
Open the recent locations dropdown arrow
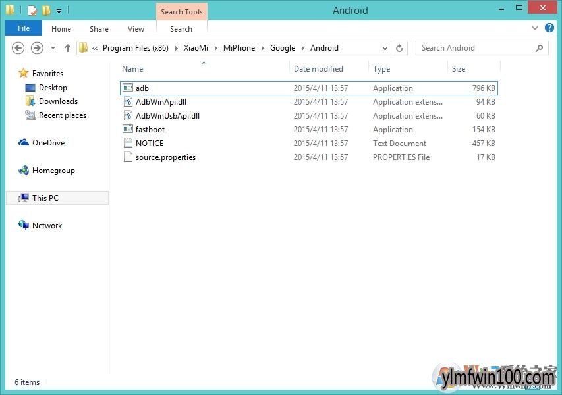pyautogui.click(x=53, y=48)
